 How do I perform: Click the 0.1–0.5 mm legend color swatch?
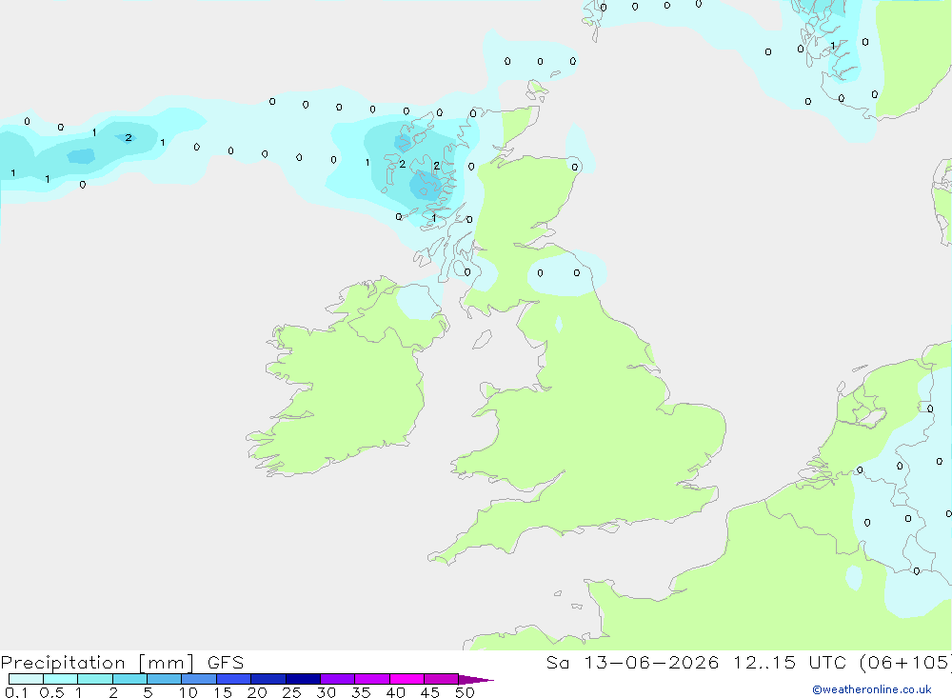click(x=26, y=679)
